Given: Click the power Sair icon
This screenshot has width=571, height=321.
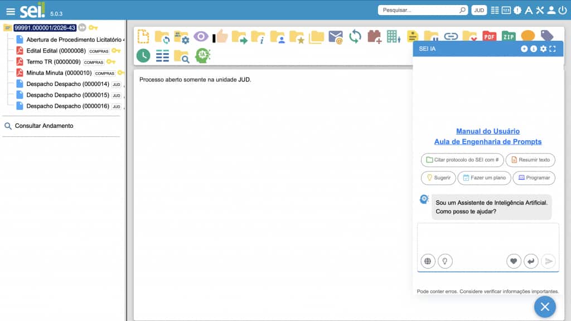Looking at the screenshot, I should (x=563, y=10).
